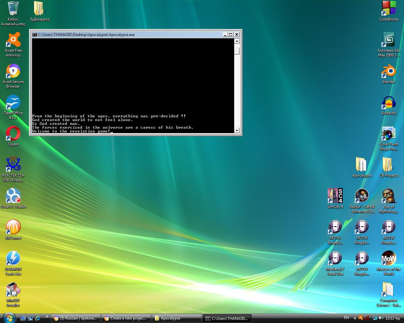Switch to the C:\Users\THANASIS console taskbar button
This screenshot has width=404, height=323.
227,318
